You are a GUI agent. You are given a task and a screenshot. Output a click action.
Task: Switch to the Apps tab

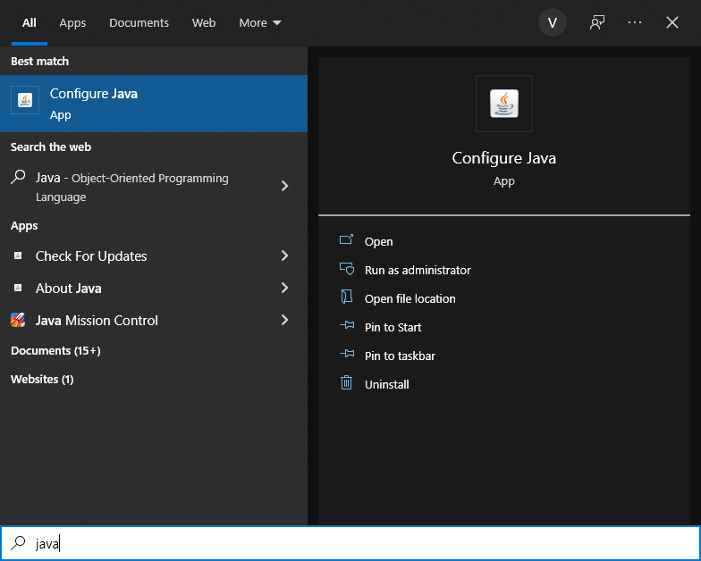click(72, 23)
